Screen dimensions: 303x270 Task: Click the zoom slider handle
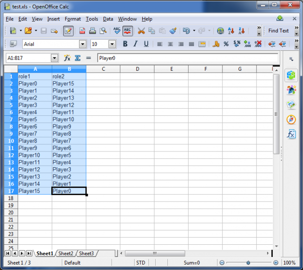[248, 263]
